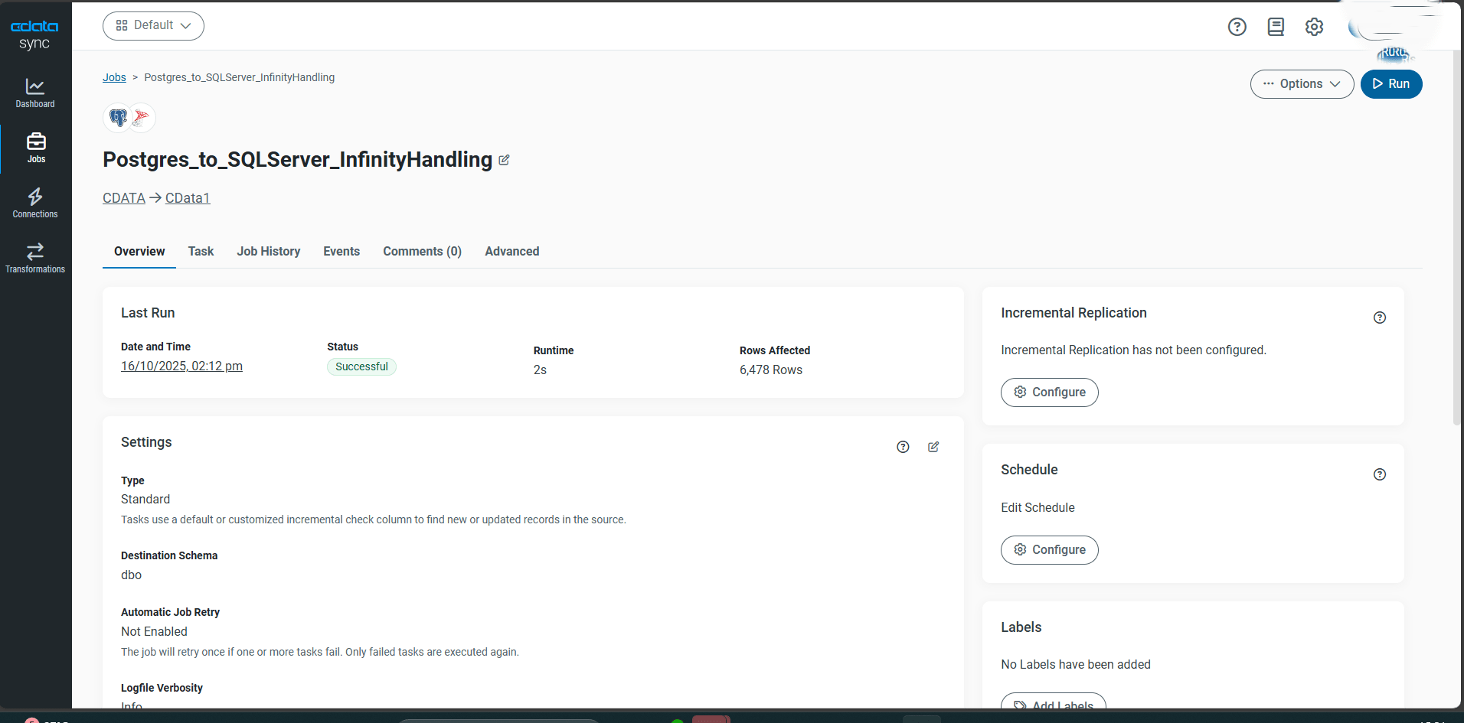Show help for Settings section
The width and height of the screenshot is (1464, 723).
click(903, 447)
